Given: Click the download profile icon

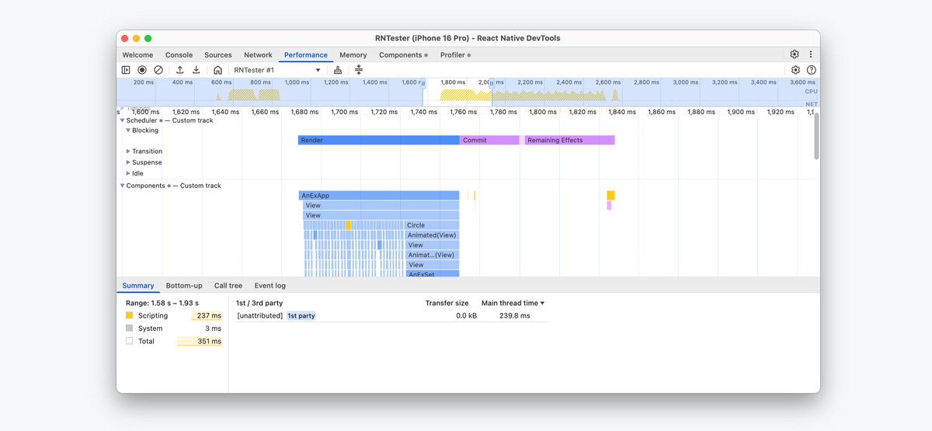Looking at the screenshot, I should (196, 70).
